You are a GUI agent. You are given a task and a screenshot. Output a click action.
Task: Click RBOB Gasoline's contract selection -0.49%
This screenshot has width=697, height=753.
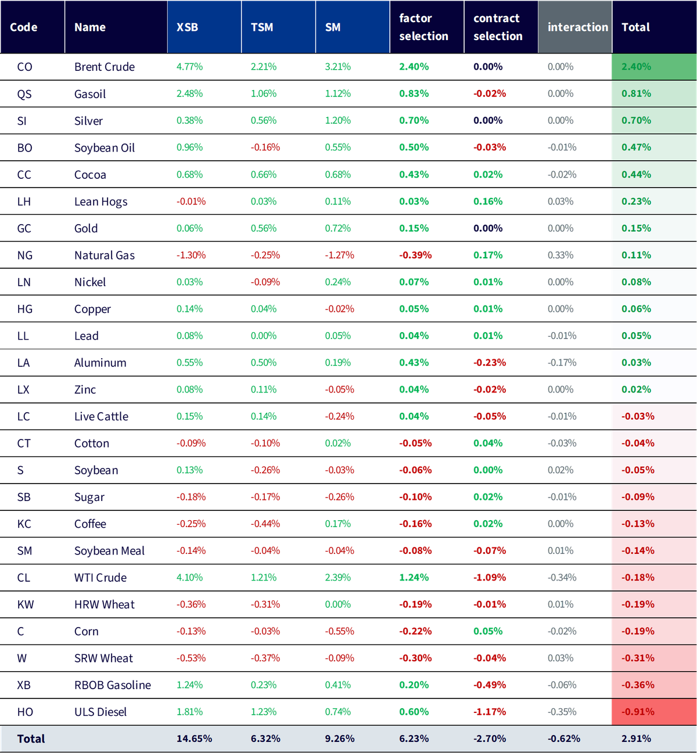[x=490, y=685]
